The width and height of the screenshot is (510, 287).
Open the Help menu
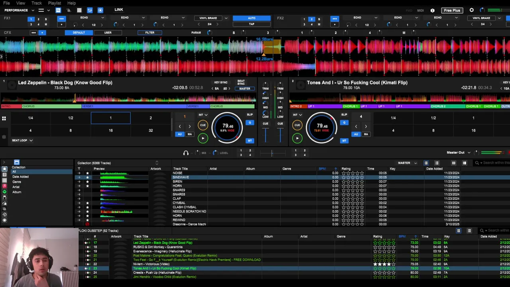72,3
